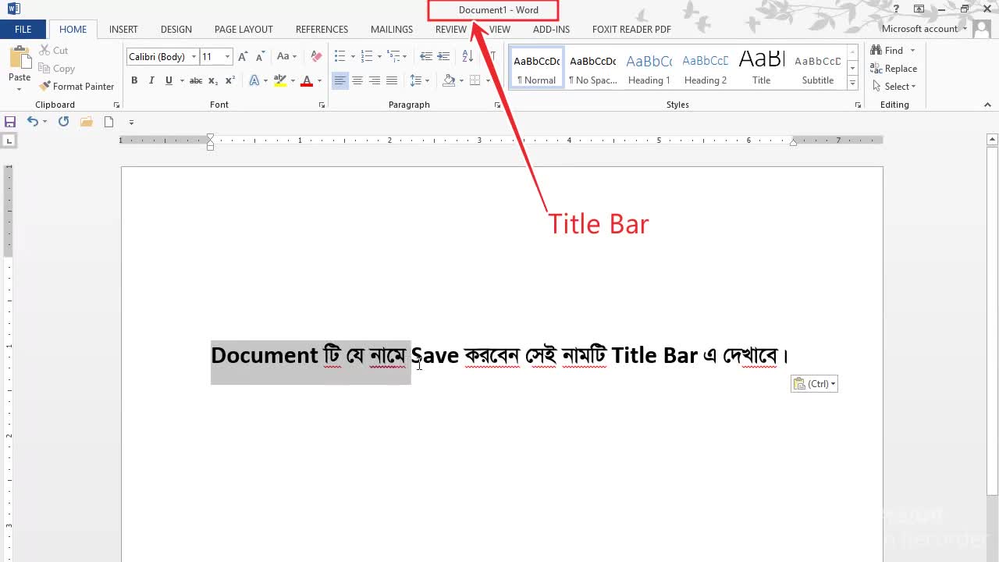Switch to the DESIGN tab
This screenshot has width=999, height=562.
point(176,29)
